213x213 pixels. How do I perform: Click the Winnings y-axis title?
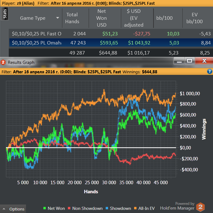point(204,129)
